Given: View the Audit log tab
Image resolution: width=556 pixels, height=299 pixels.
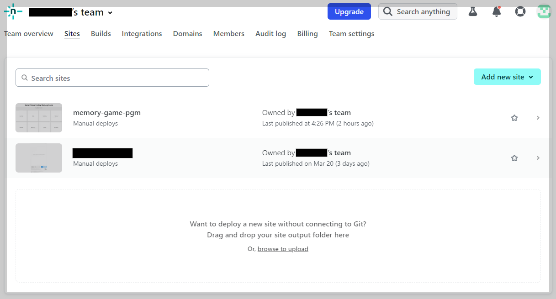Looking at the screenshot, I should pyautogui.click(x=271, y=34).
